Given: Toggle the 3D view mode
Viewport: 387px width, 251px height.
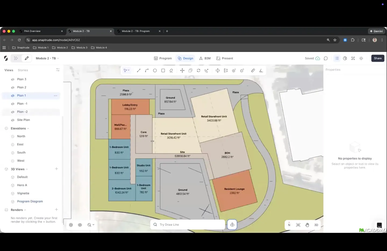Looking at the screenshot, I should coord(316,225).
